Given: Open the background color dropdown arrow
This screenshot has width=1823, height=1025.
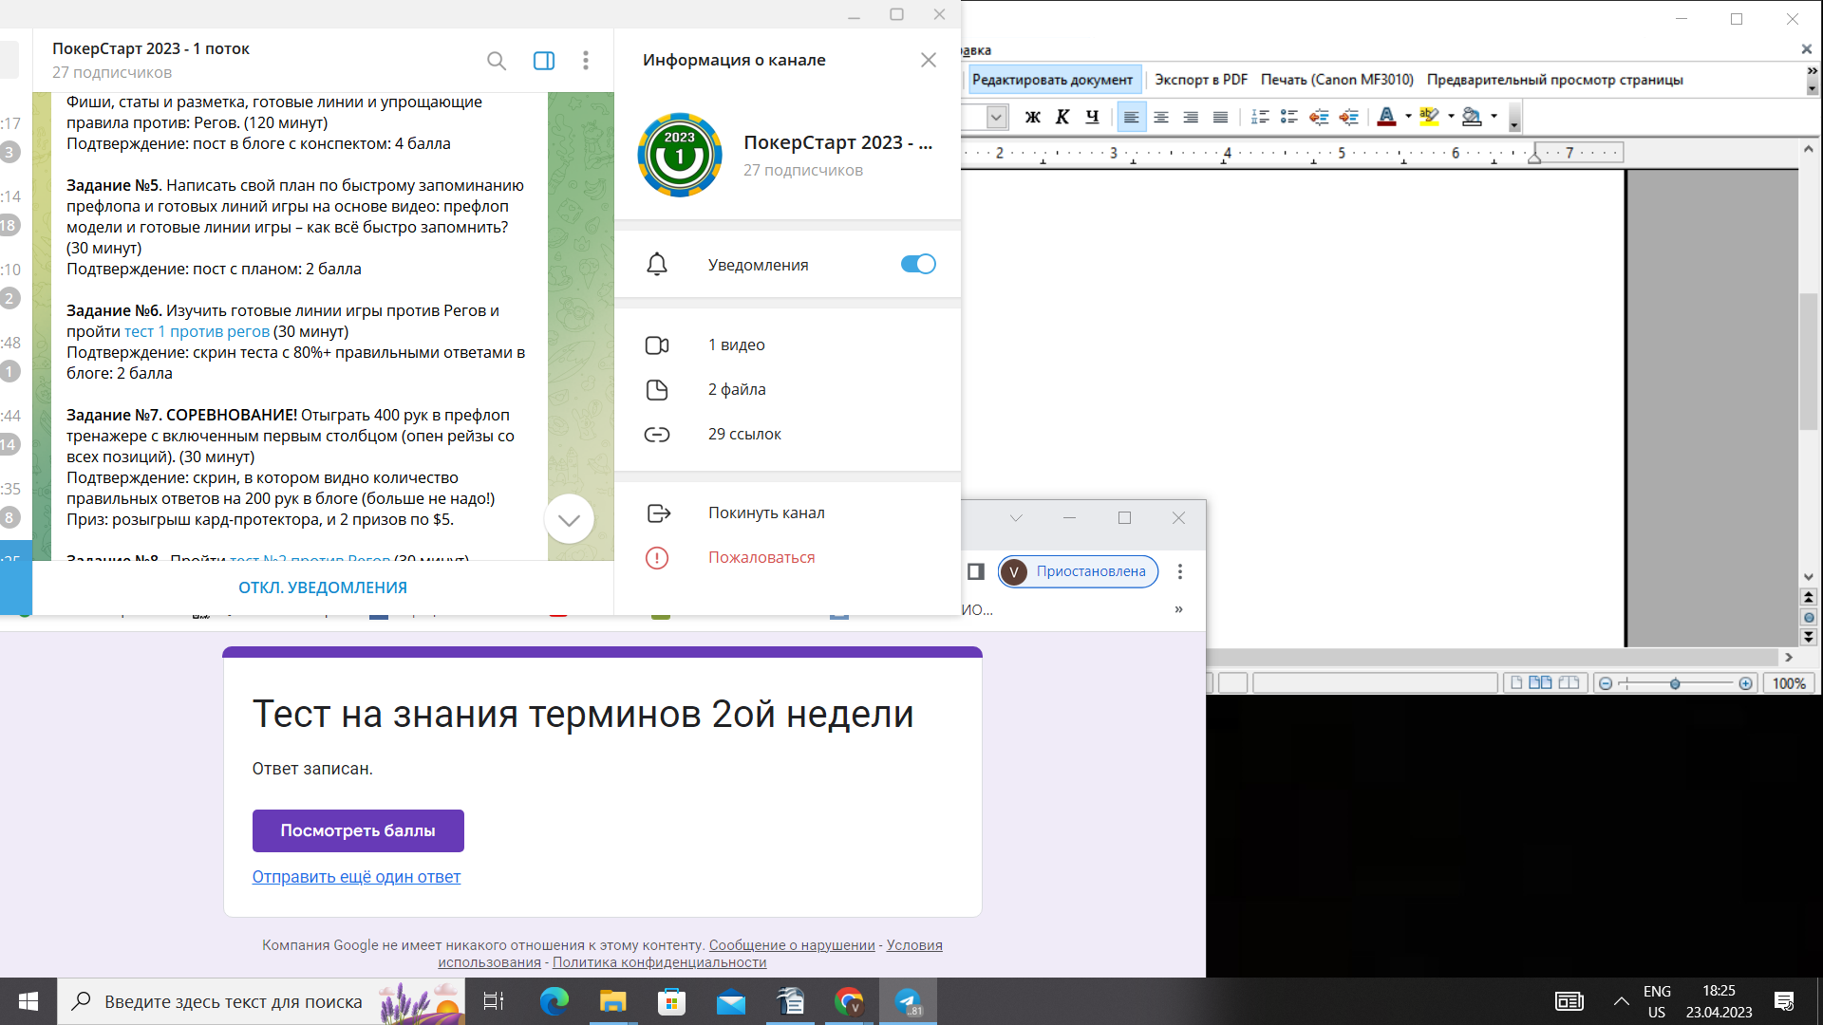Looking at the screenshot, I should click(1494, 117).
